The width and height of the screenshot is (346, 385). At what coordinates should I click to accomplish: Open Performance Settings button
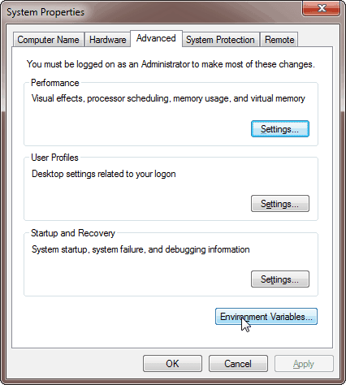click(x=280, y=129)
